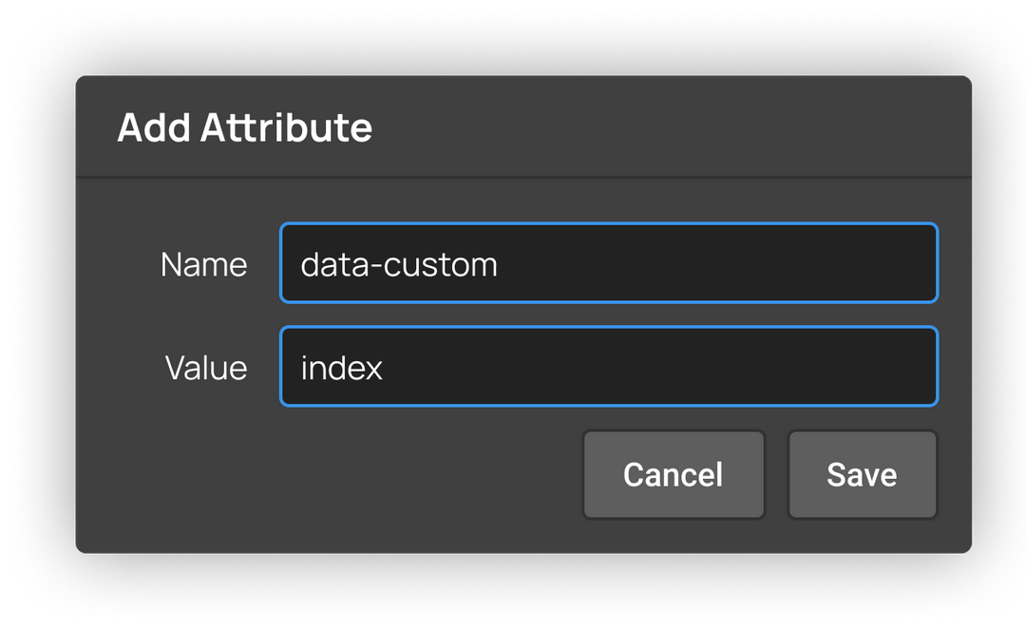The image size is (1026, 629).
Task: Click the Name label
Action: [203, 264]
